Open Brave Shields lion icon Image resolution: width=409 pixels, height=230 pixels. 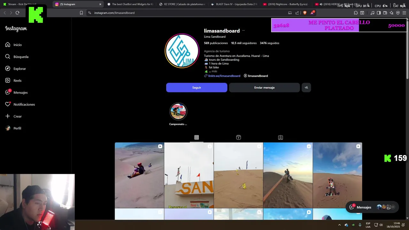(305, 13)
